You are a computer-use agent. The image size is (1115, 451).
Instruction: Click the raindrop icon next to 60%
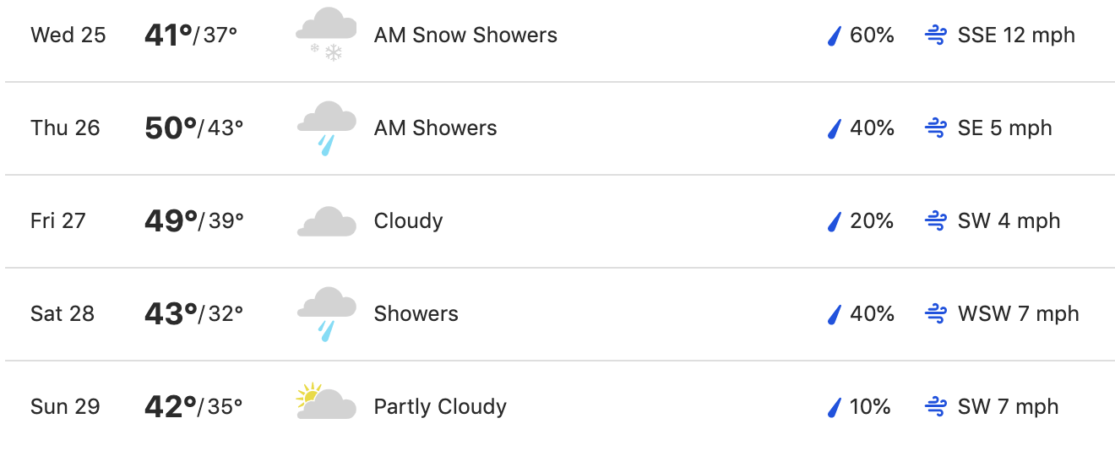tap(835, 35)
